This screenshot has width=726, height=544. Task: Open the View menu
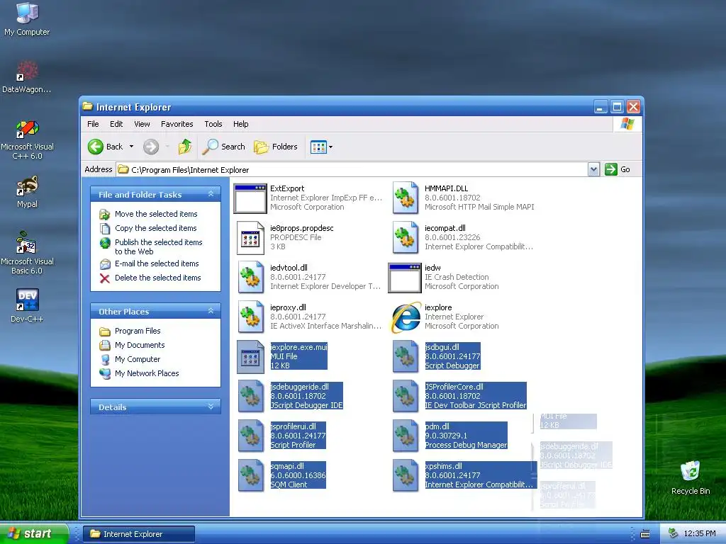[142, 124]
